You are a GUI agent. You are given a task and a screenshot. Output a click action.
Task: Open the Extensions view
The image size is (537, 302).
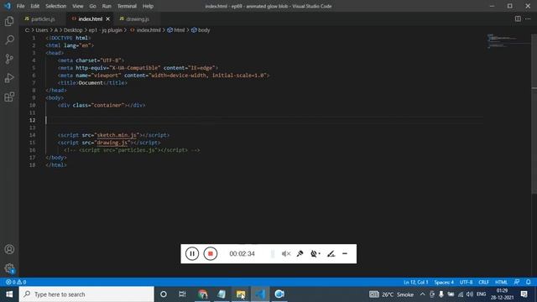pyautogui.click(x=9, y=97)
